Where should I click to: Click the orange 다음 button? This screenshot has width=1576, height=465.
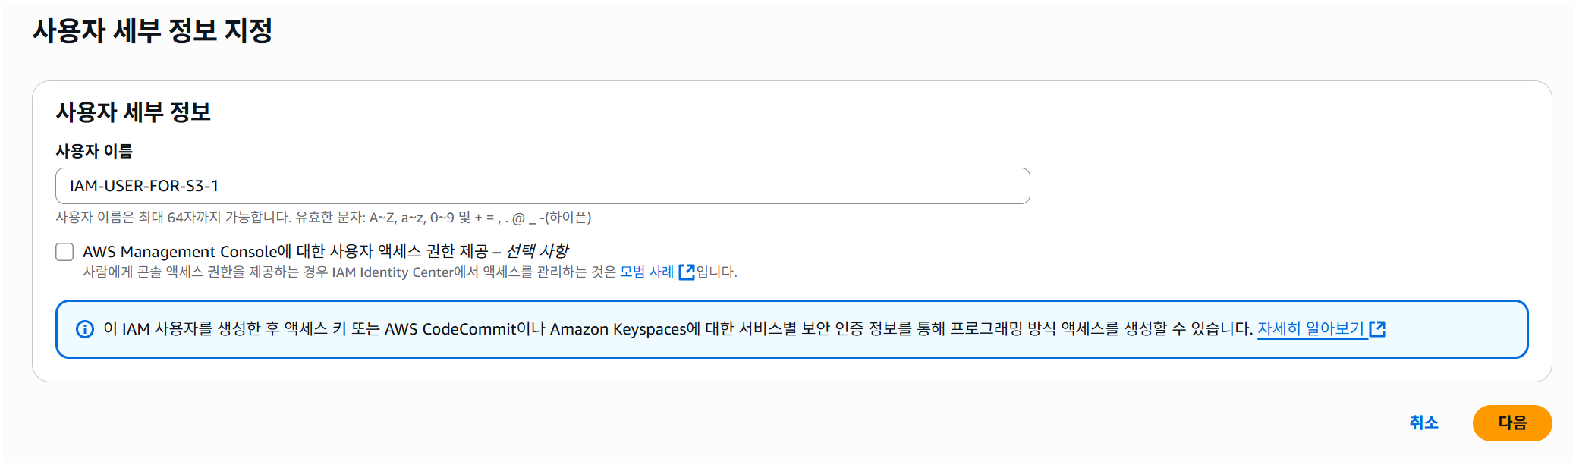click(x=1512, y=423)
